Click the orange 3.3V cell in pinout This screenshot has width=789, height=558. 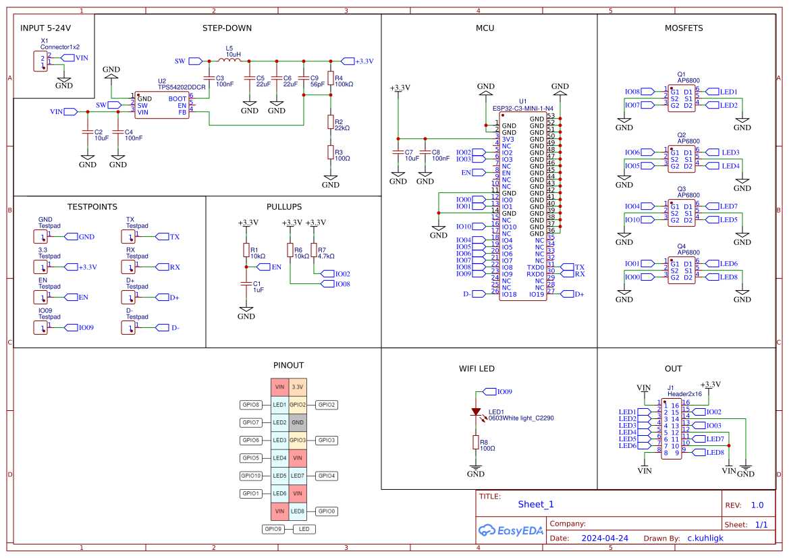click(x=297, y=387)
